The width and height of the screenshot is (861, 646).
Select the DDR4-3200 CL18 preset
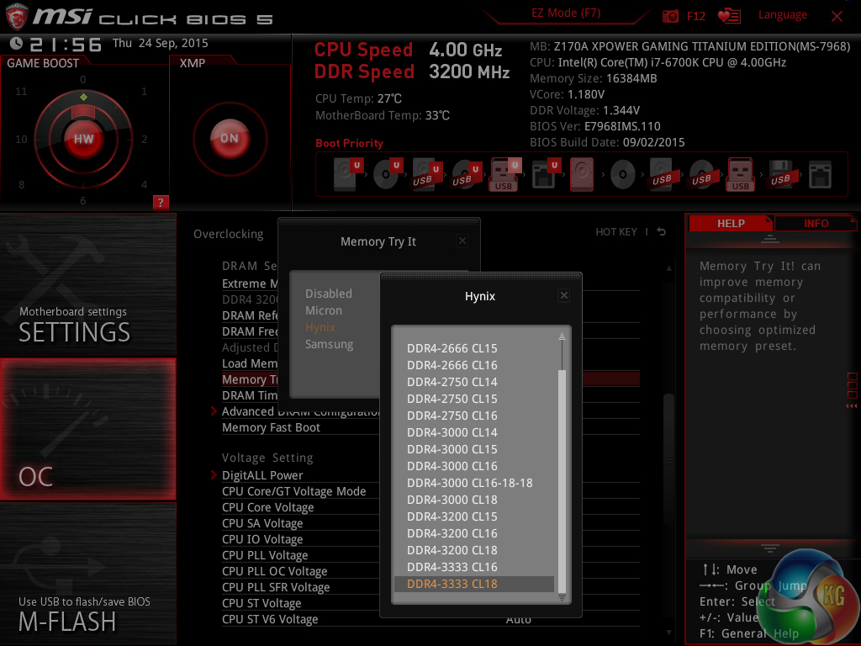[x=474, y=550]
